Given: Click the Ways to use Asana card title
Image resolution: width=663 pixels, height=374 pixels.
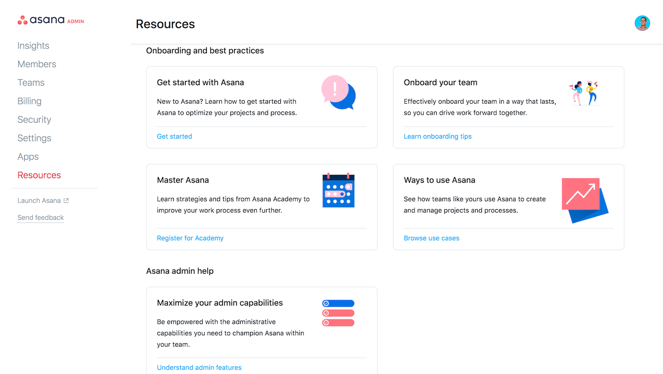Looking at the screenshot, I should pos(439,180).
